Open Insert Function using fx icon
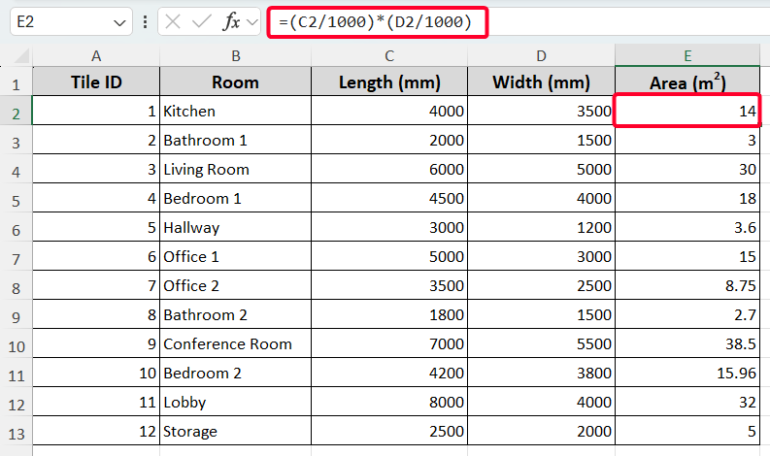The image size is (770, 456). [230, 21]
